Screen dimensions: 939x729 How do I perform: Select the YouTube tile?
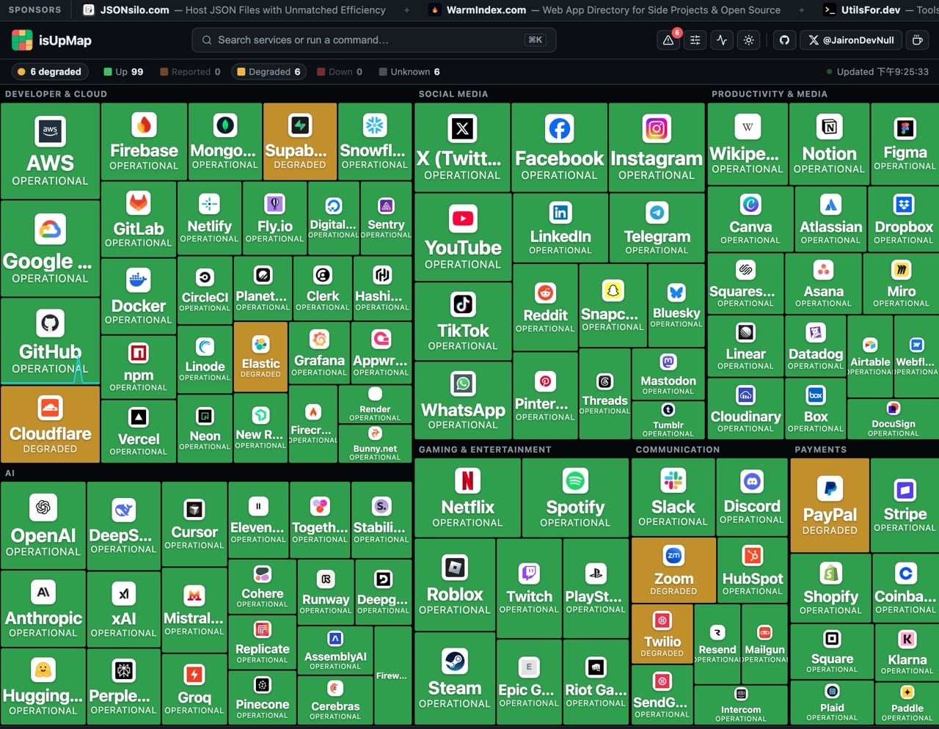463,237
